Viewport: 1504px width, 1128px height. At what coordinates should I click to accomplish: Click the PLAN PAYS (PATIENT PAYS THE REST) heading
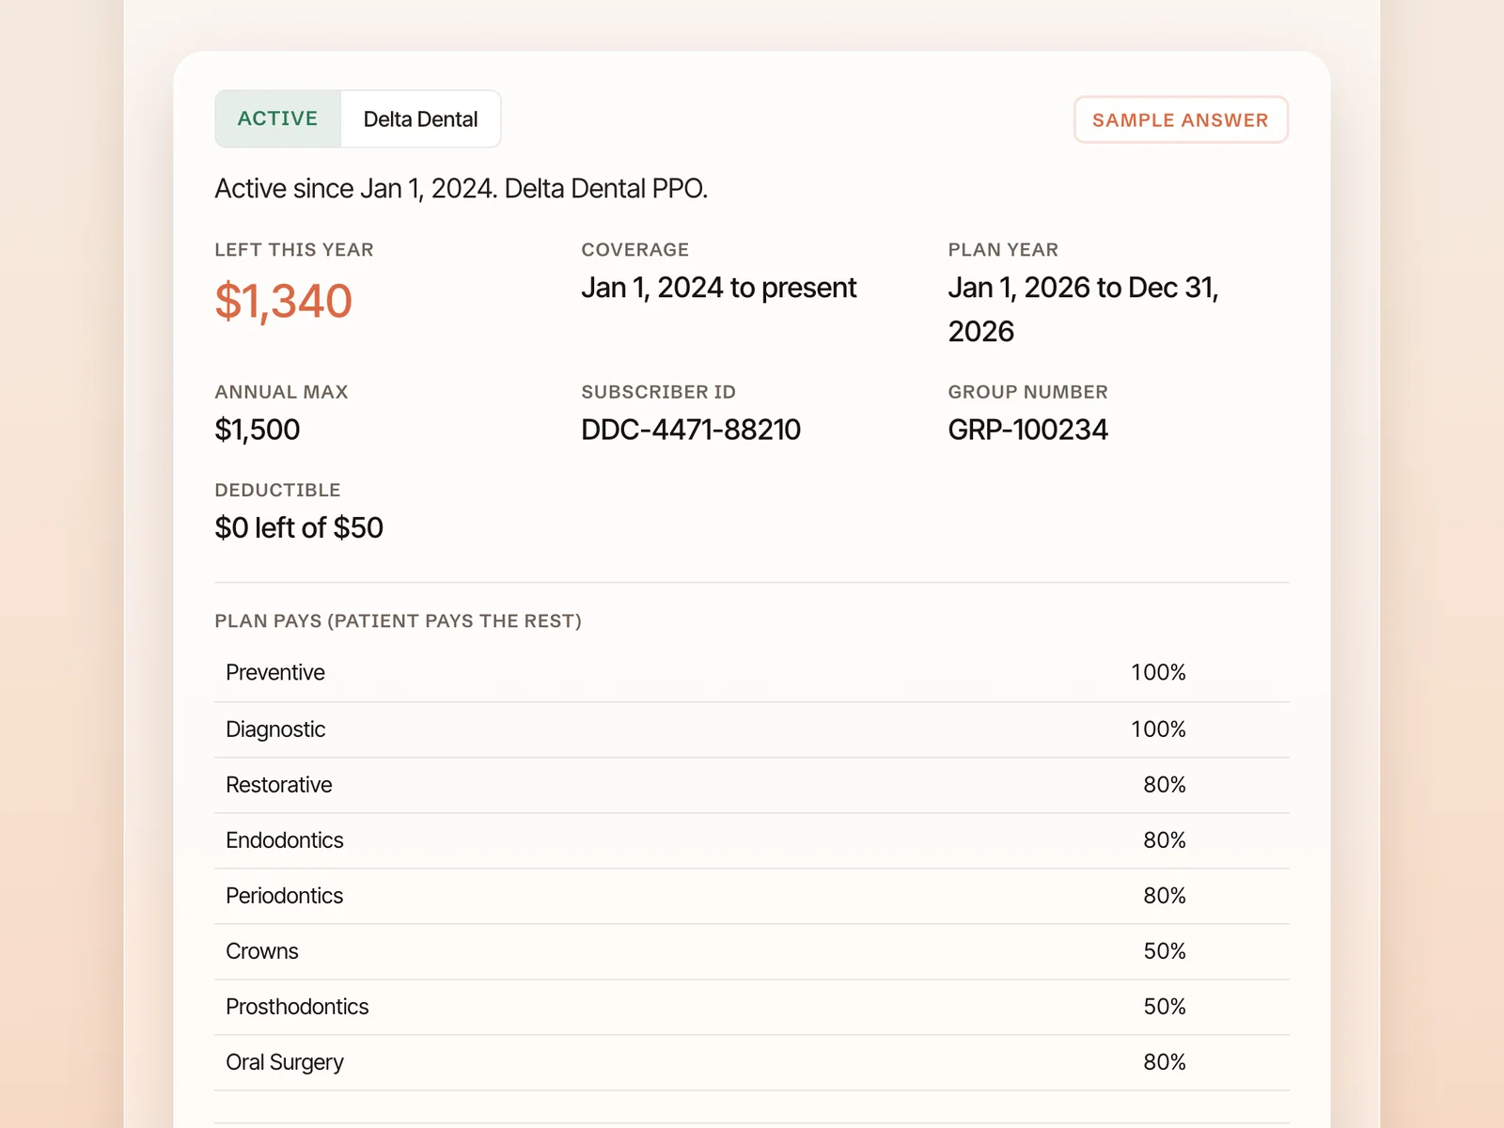pos(398,621)
